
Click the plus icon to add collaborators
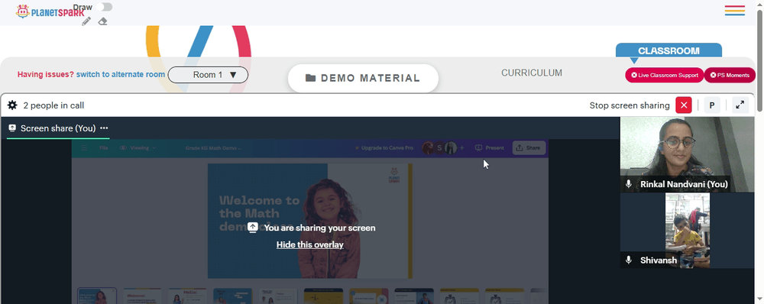462,147
